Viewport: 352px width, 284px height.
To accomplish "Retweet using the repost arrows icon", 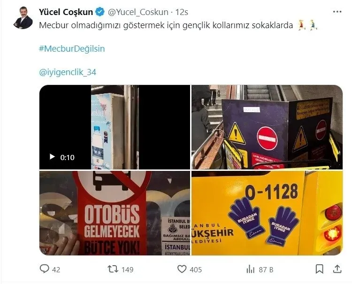I will tap(113, 269).
